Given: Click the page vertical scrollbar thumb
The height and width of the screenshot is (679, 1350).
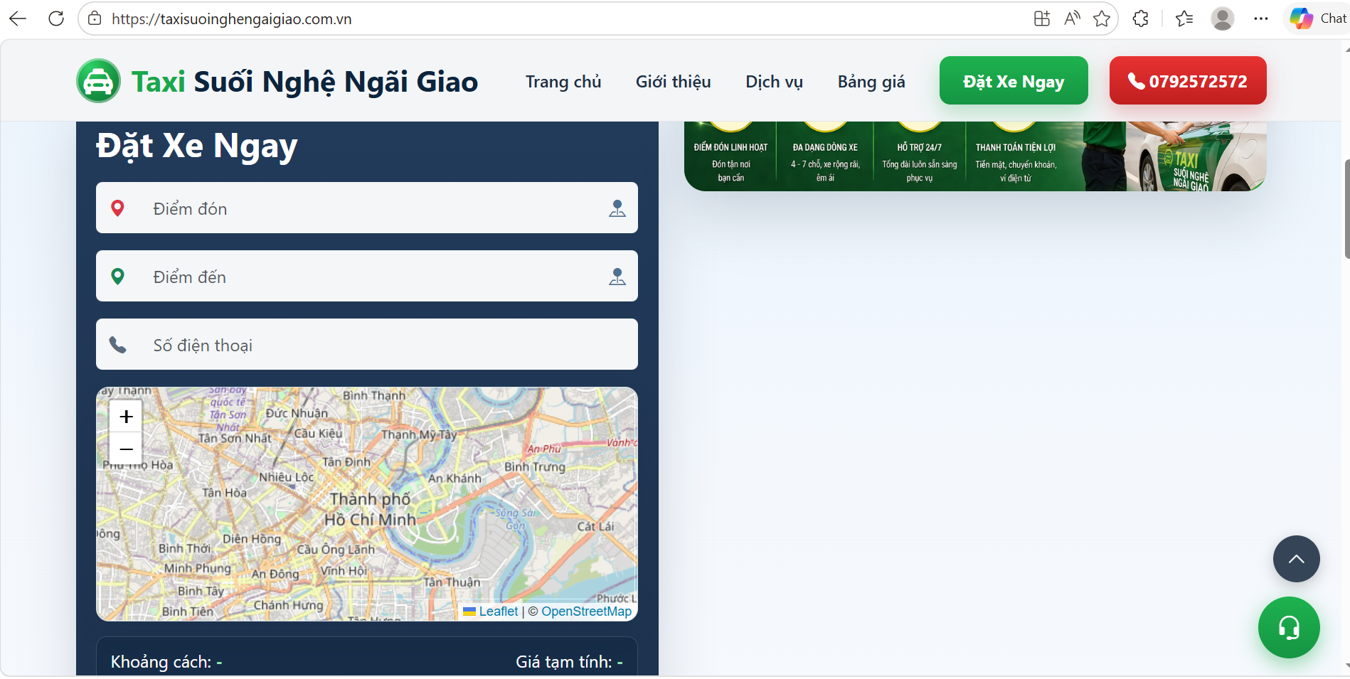Looking at the screenshot, I should point(1346,209).
